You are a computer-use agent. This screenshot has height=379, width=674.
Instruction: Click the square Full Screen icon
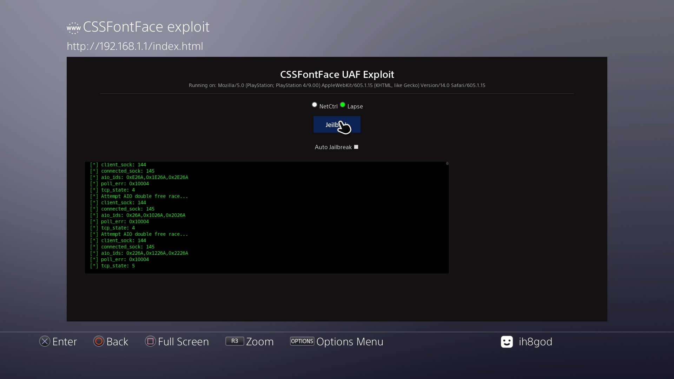tap(150, 341)
